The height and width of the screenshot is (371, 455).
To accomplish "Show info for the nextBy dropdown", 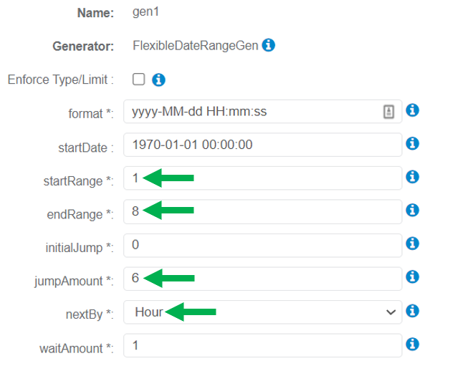I will click(412, 311).
